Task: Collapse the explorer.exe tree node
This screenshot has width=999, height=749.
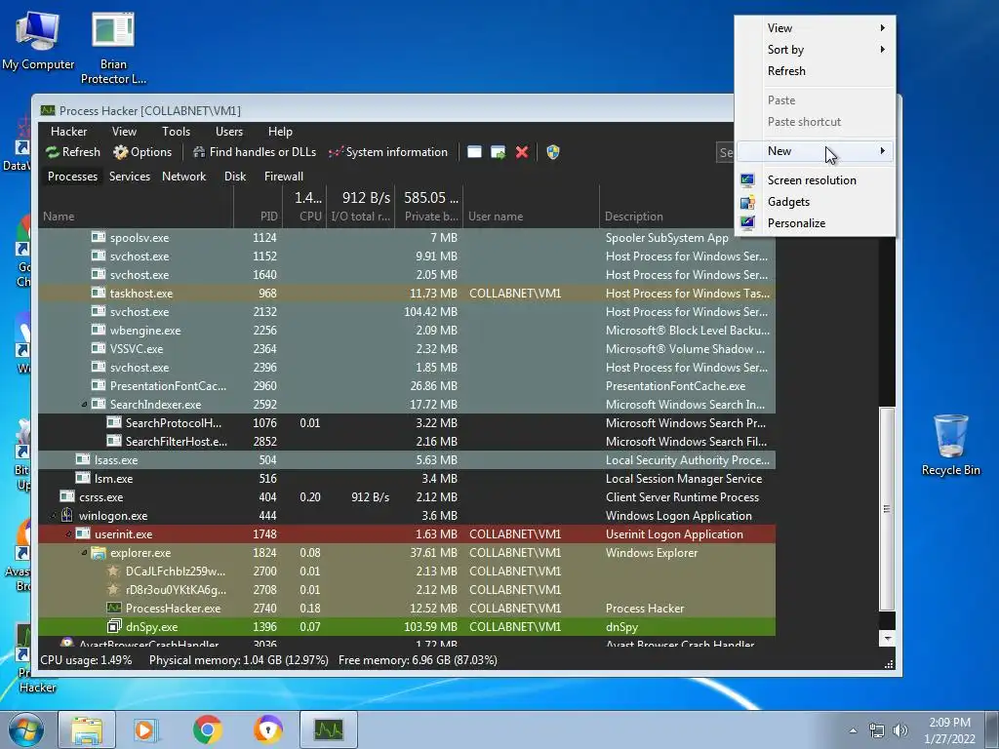Action: 84,553
